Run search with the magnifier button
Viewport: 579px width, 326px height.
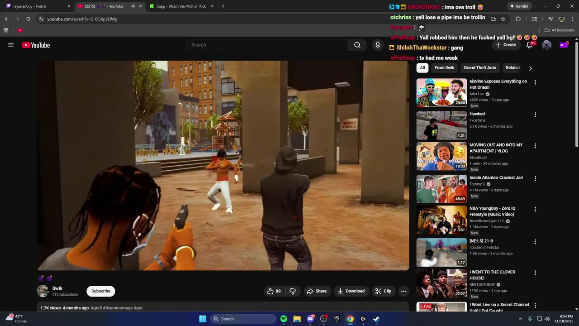click(357, 45)
